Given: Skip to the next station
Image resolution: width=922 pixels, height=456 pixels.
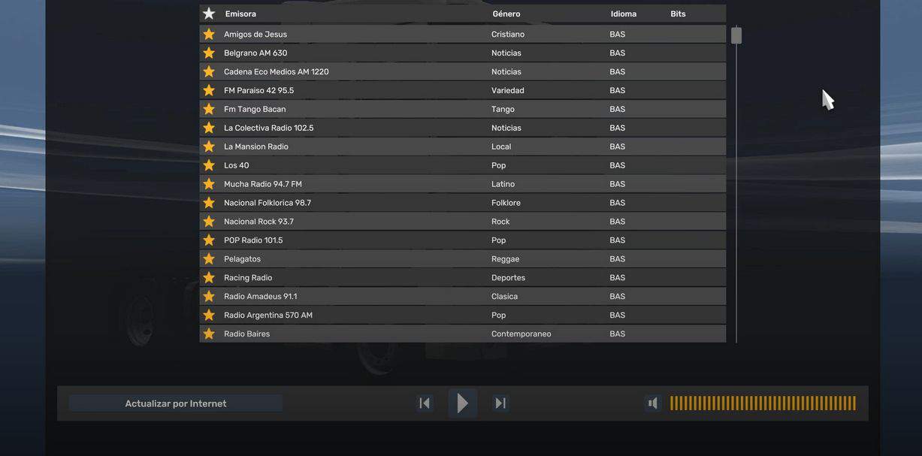Looking at the screenshot, I should click(500, 403).
